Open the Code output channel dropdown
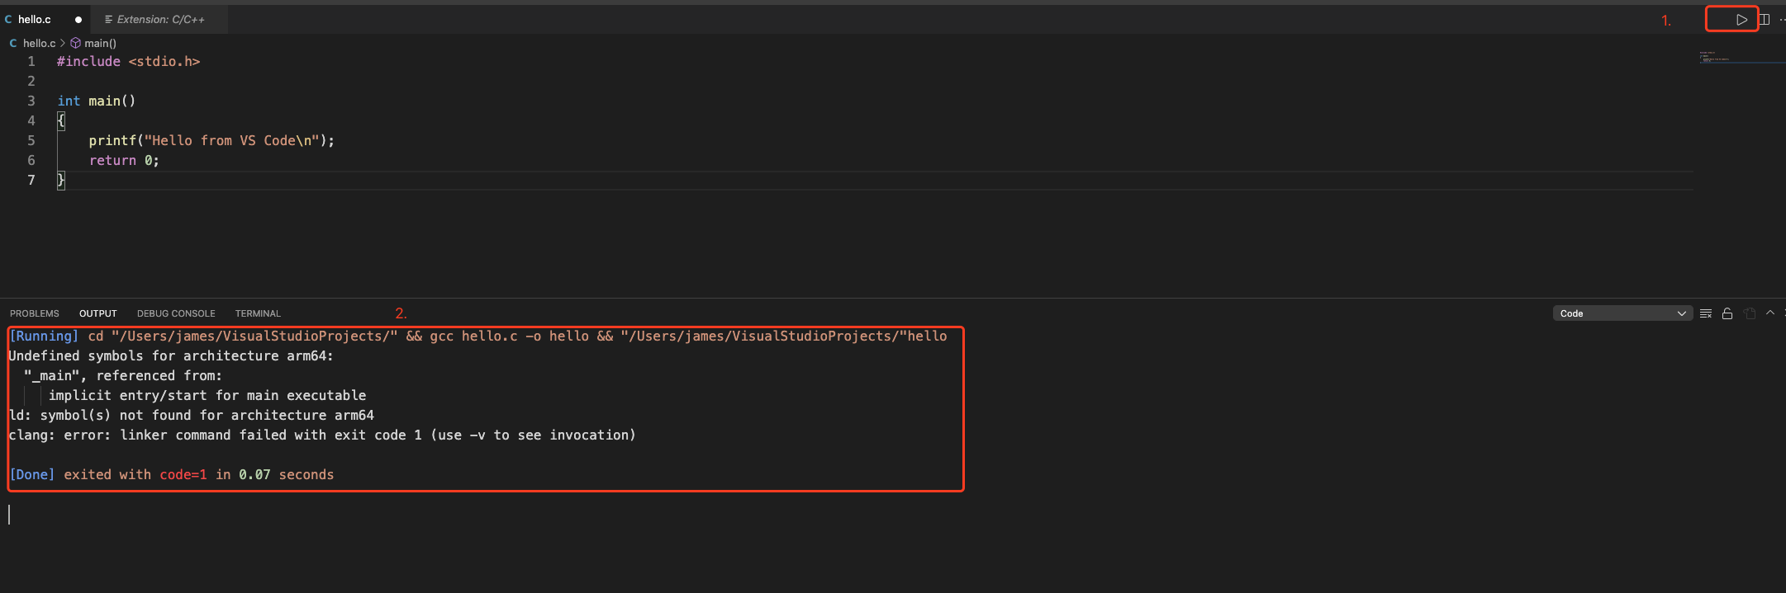This screenshot has width=1786, height=593. click(1622, 313)
